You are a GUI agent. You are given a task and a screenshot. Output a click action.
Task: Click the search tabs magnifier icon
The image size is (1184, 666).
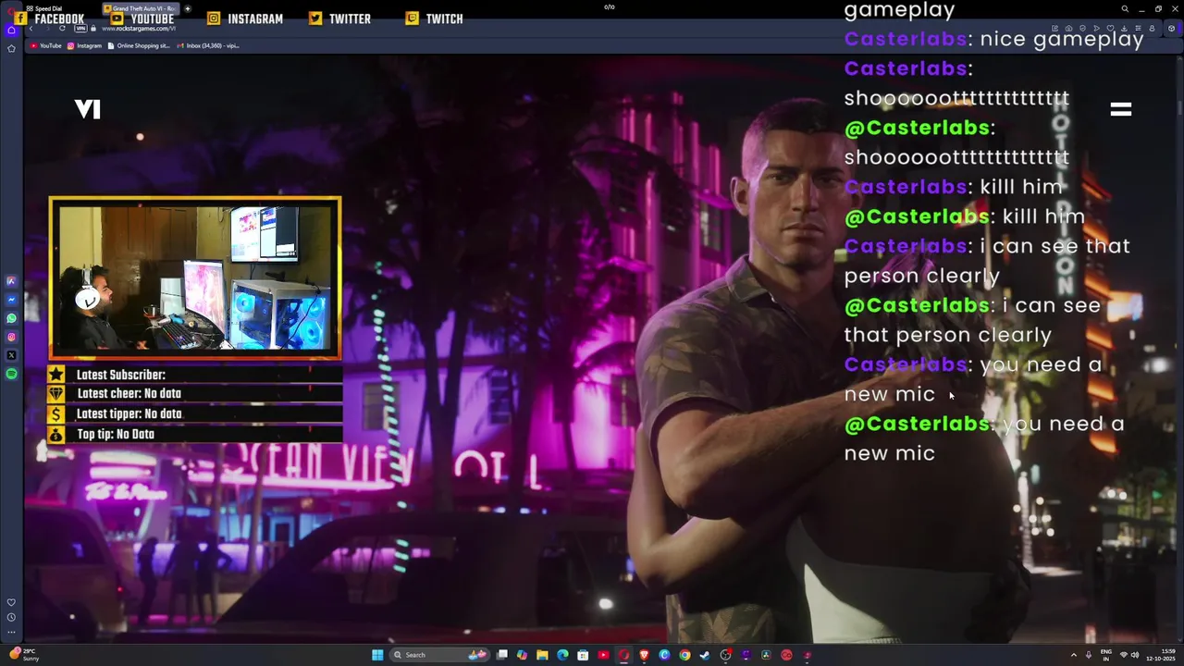[1125, 9]
